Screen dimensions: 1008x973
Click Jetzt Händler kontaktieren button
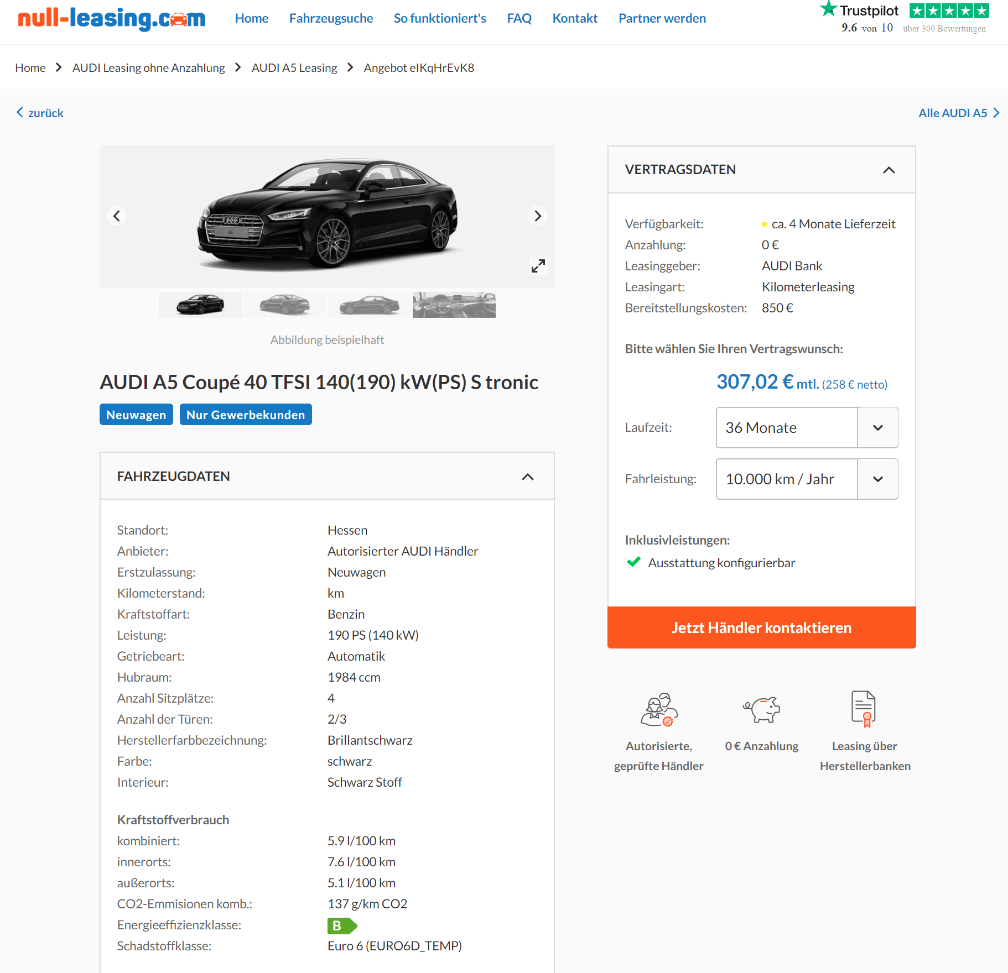point(761,627)
